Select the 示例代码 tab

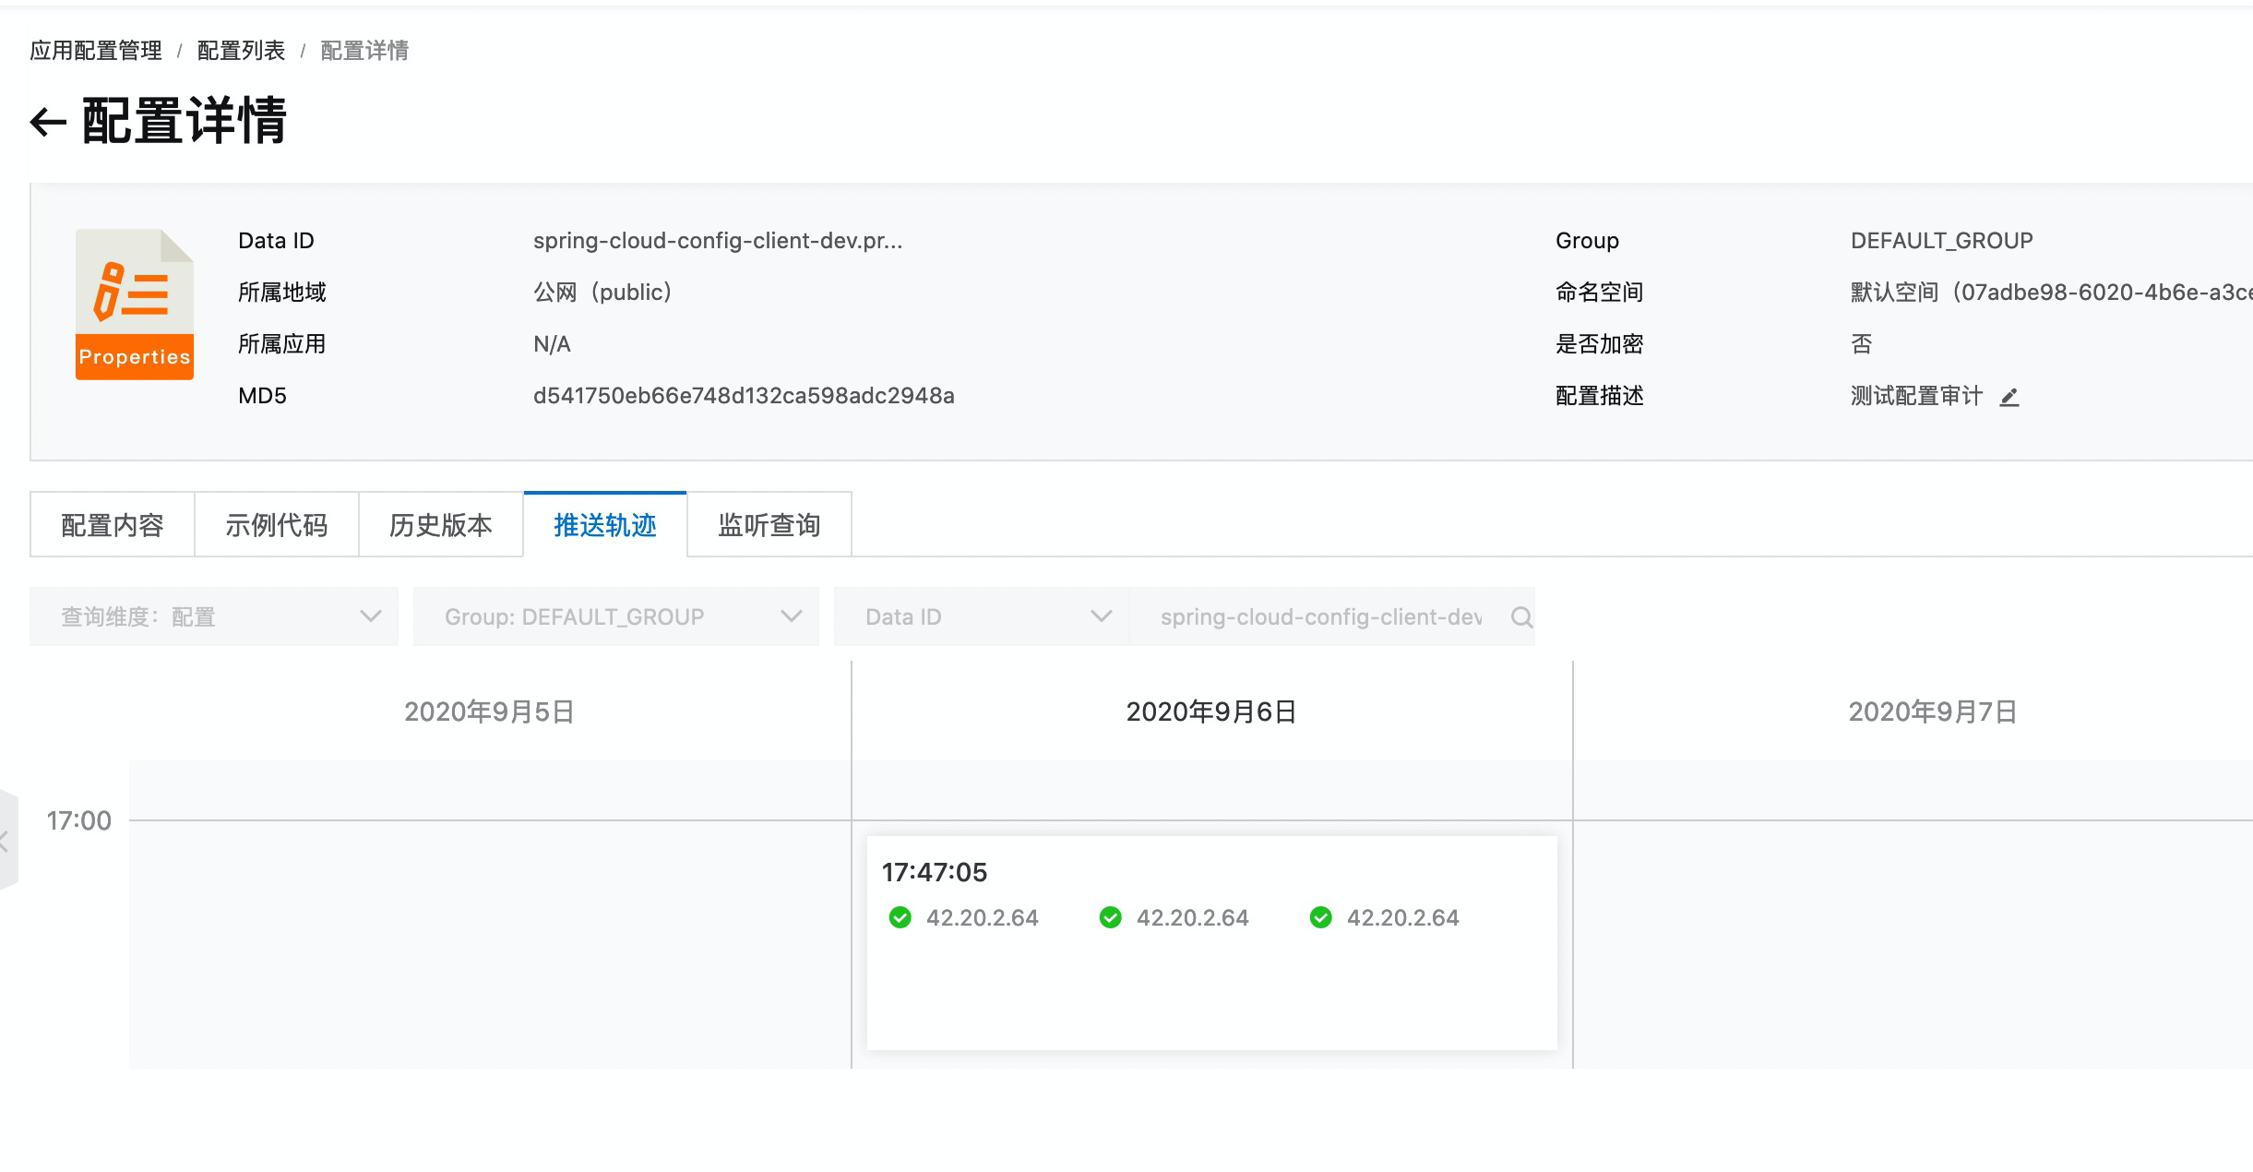(276, 525)
